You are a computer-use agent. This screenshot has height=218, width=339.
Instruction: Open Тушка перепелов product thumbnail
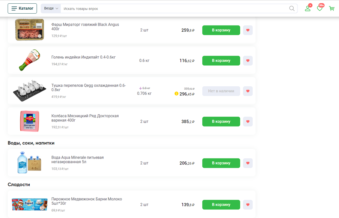point(30,91)
